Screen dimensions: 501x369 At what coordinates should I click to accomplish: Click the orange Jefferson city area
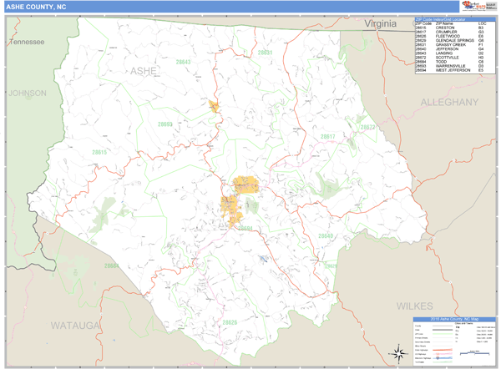pos(245,184)
